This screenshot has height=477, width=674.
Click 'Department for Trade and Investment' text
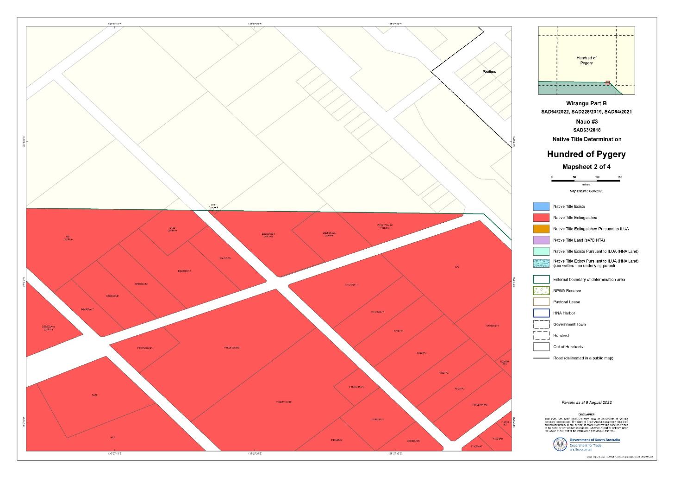(x=586, y=447)
